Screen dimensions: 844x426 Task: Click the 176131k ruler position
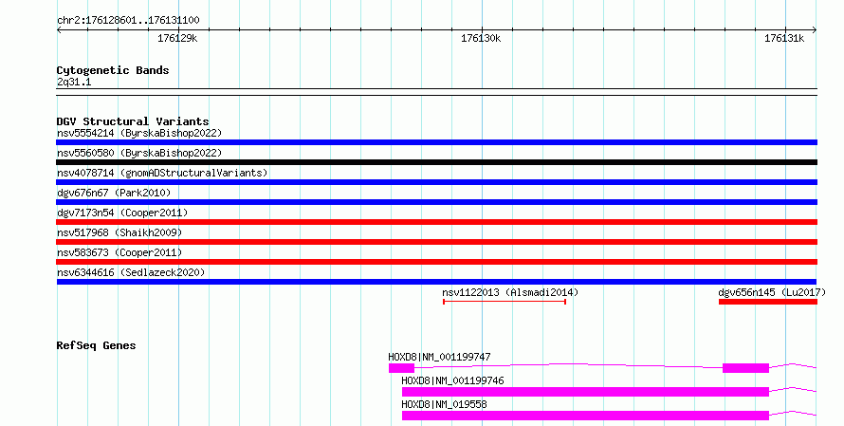pos(784,38)
